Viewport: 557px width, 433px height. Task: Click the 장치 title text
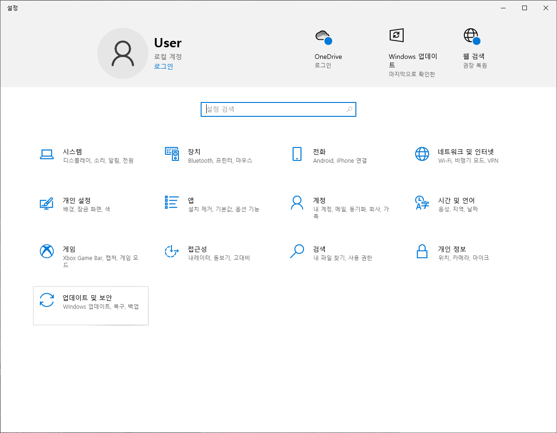click(194, 152)
